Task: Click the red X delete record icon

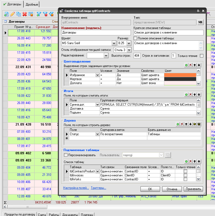Action: [x=25, y=14]
